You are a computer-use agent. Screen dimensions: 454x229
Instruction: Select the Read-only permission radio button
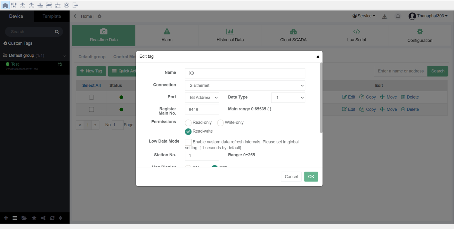pyautogui.click(x=188, y=123)
